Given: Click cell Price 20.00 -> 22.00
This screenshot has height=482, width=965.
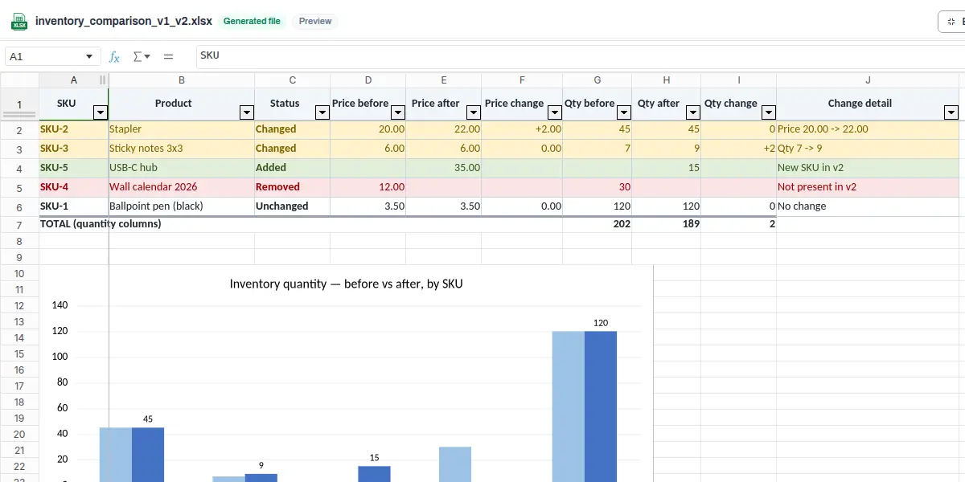Looking at the screenshot, I should coord(868,129).
